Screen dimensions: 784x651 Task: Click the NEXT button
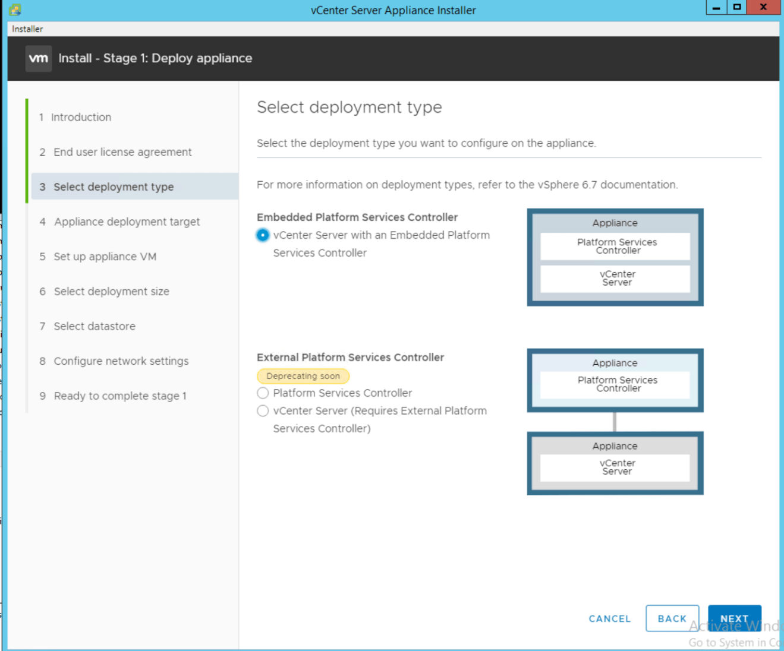click(735, 618)
